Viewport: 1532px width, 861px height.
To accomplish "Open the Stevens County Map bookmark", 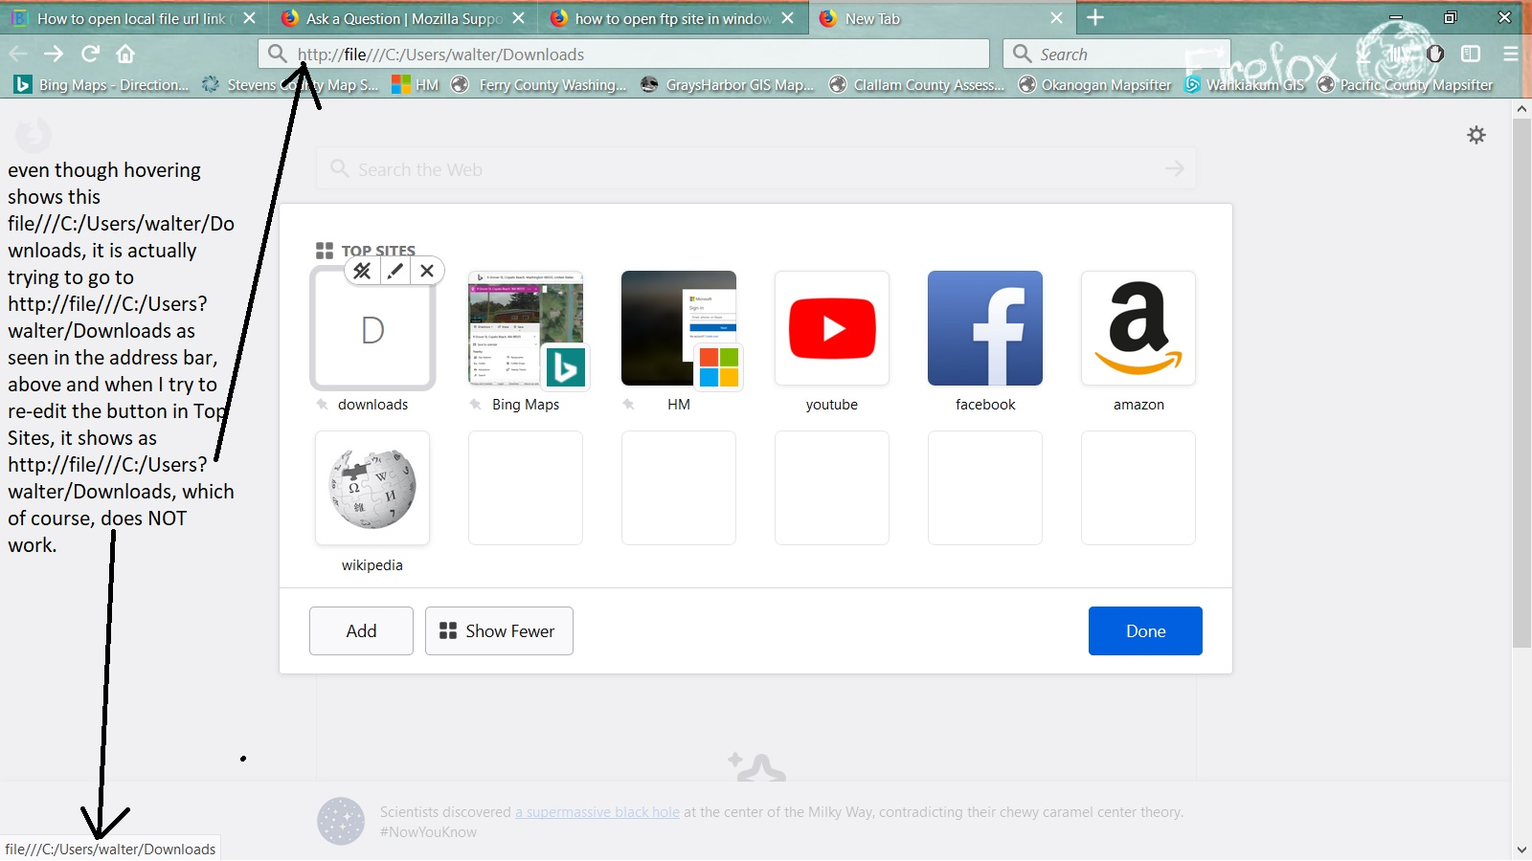I will (290, 85).
